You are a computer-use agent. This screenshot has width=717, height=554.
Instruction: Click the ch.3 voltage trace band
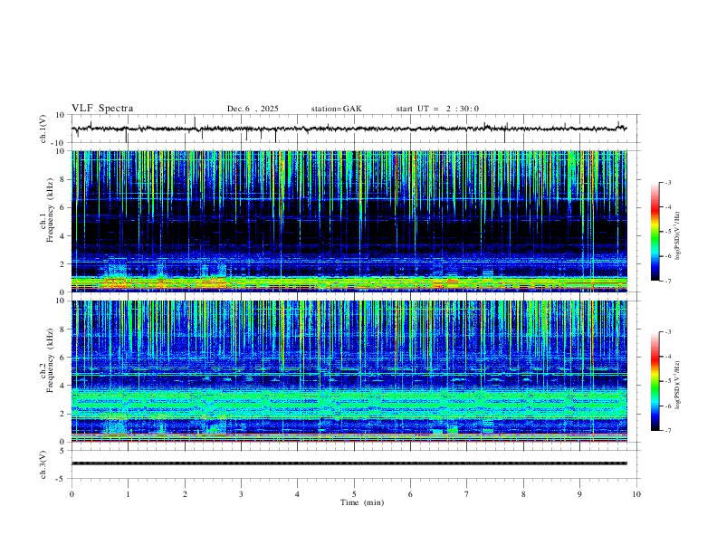pyautogui.click(x=349, y=463)
